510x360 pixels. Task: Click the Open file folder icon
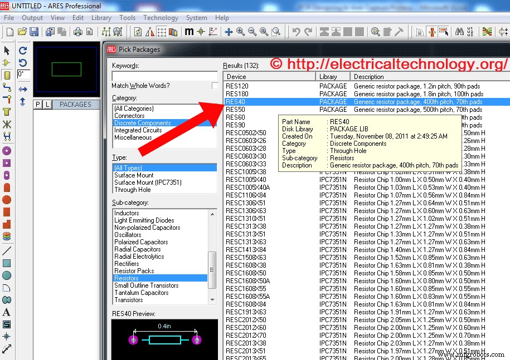[22, 32]
